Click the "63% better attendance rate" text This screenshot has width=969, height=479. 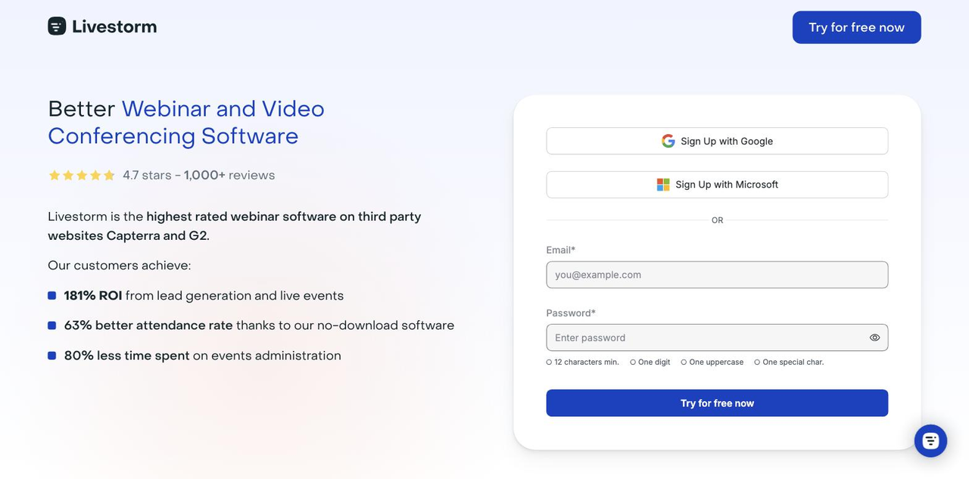click(148, 325)
